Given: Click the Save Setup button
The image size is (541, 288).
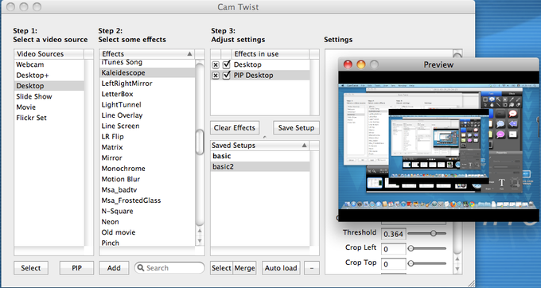Looking at the screenshot, I should coord(296,128).
